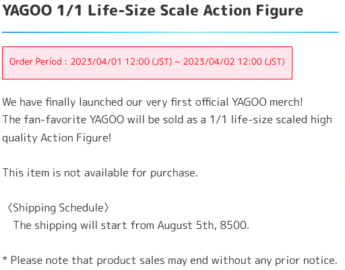Click the fan-favorite YAGOO phrase

74,119
